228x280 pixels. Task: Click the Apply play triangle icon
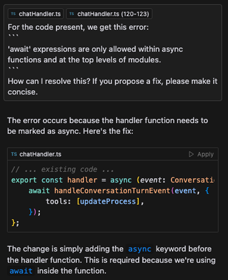191,154
